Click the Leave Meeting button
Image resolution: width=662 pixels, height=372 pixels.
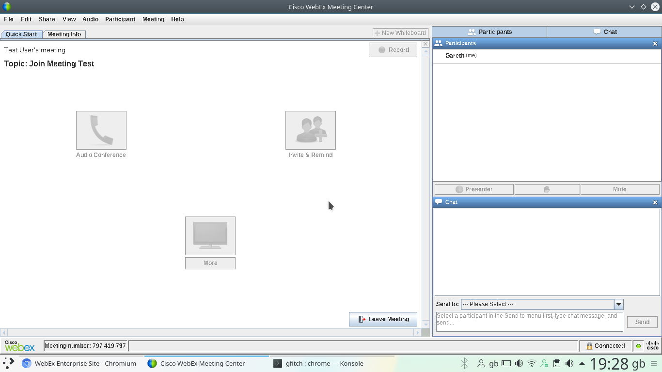tap(383, 319)
